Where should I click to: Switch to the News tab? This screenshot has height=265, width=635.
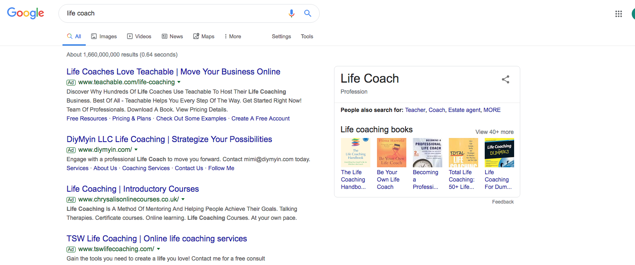(x=172, y=36)
